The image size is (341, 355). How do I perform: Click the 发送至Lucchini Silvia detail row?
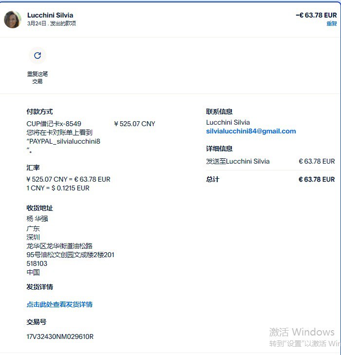click(270, 161)
